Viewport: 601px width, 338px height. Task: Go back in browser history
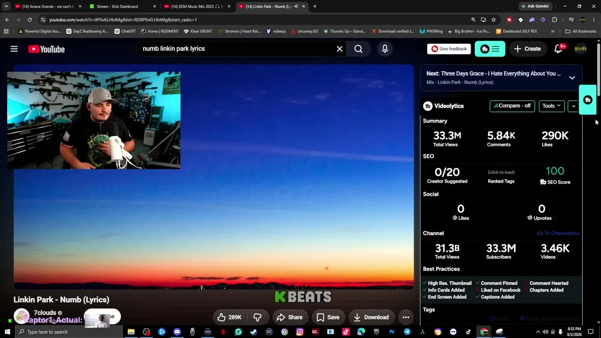point(7,20)
